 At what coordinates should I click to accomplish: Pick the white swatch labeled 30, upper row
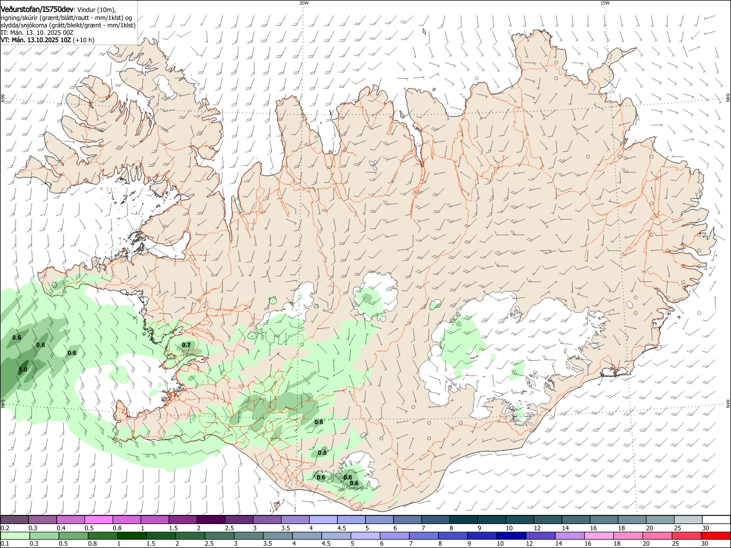click(716, 520)
